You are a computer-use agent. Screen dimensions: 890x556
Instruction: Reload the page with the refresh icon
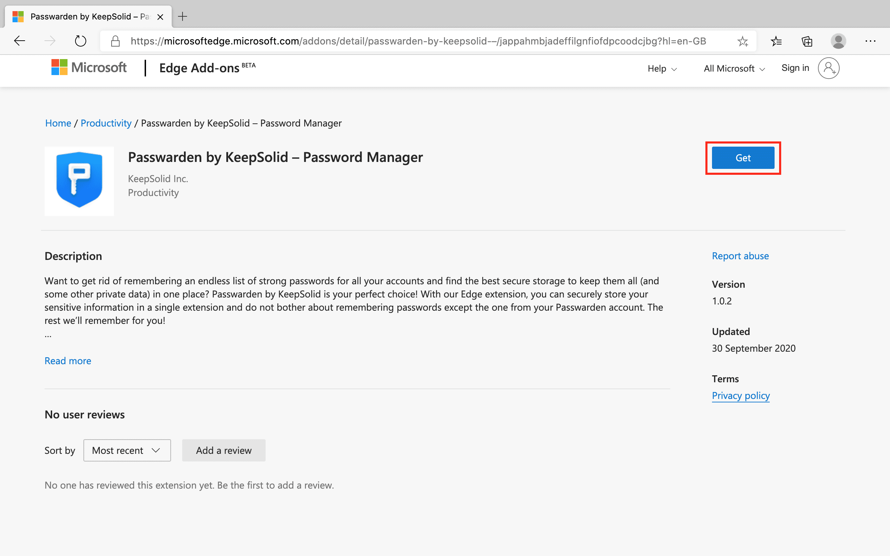[80, 41]
